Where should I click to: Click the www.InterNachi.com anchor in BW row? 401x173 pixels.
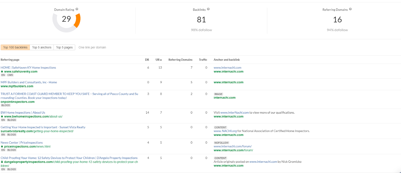coord(235,113)
